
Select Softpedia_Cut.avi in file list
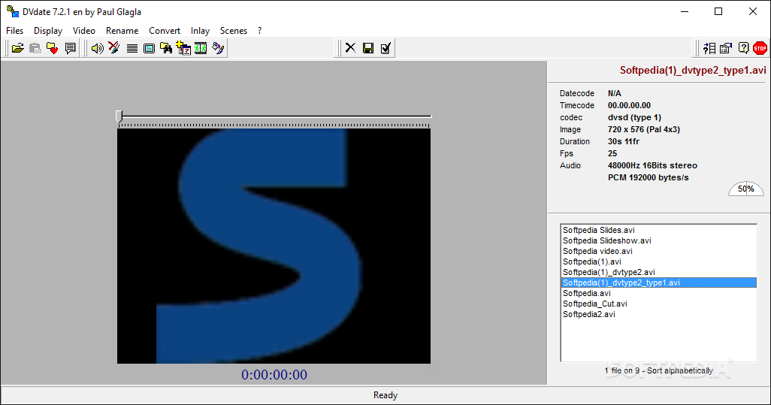tap(658, 304)
